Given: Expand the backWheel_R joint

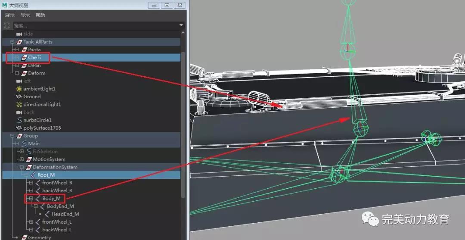Looking at the screenshot, I should [x=31, y=190].
